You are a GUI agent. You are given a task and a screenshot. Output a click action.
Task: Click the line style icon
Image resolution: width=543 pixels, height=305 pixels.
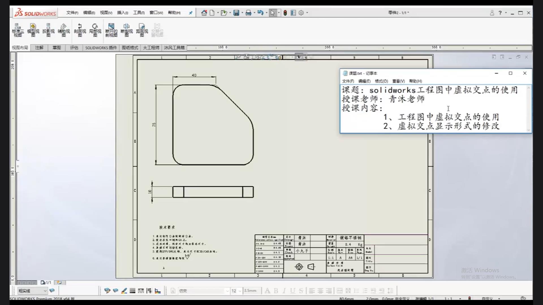(x=141, y=291)
